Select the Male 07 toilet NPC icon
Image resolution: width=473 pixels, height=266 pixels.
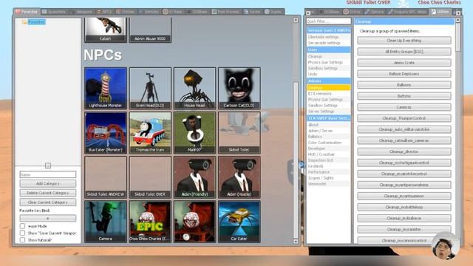point(194,133)
